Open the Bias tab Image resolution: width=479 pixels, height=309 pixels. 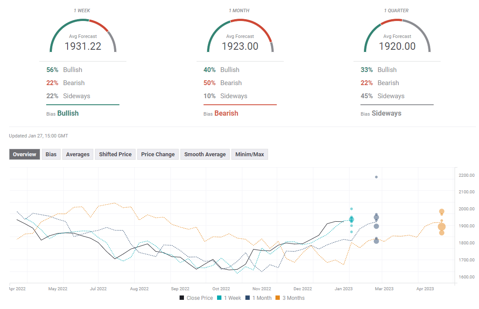[51, 154]
